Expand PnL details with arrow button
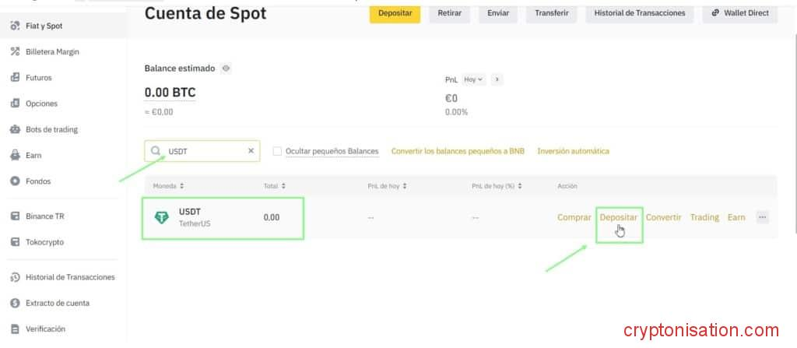This screenshot has height=348, width=797. click(497, 79)
